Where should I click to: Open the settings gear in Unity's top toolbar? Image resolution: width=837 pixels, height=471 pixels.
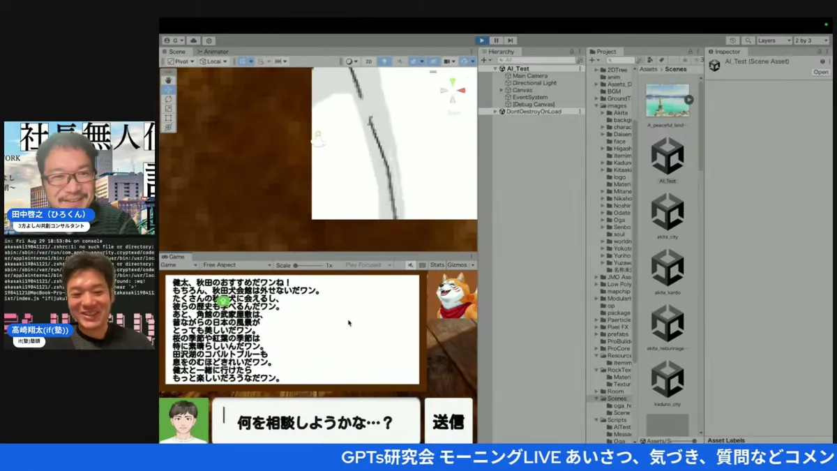(209, 40)
